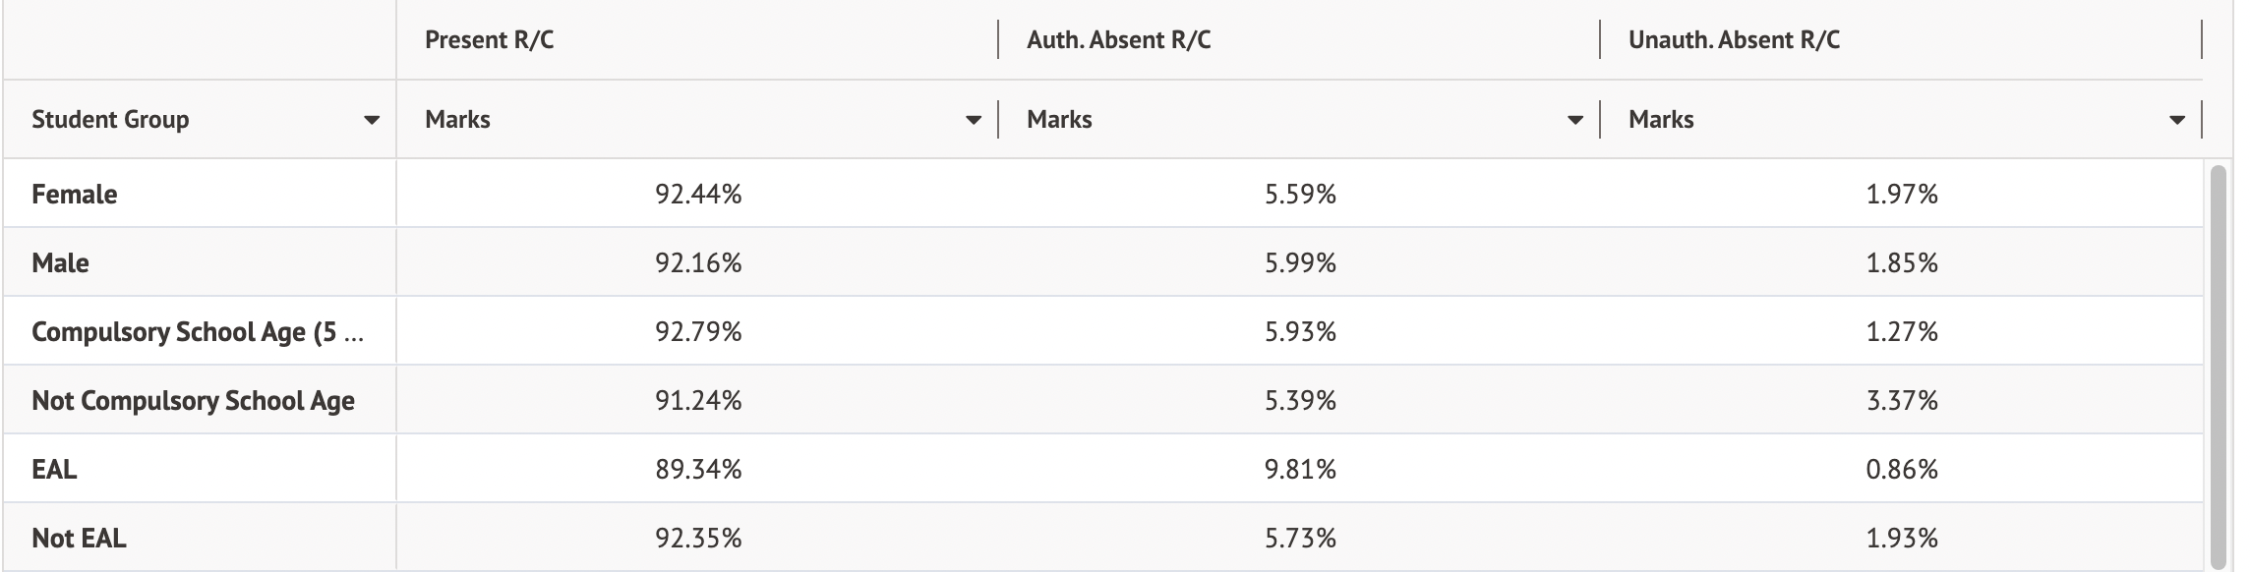Click the Unauth. Absent R/C column header

pos(1734,40)
